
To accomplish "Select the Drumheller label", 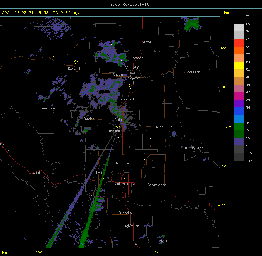I will coord(194,148).
